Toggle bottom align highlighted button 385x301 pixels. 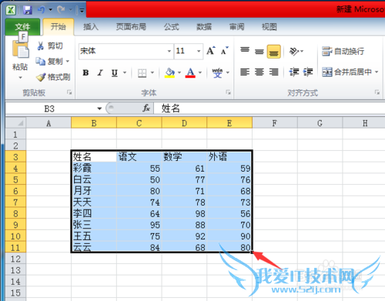[274, 52]
